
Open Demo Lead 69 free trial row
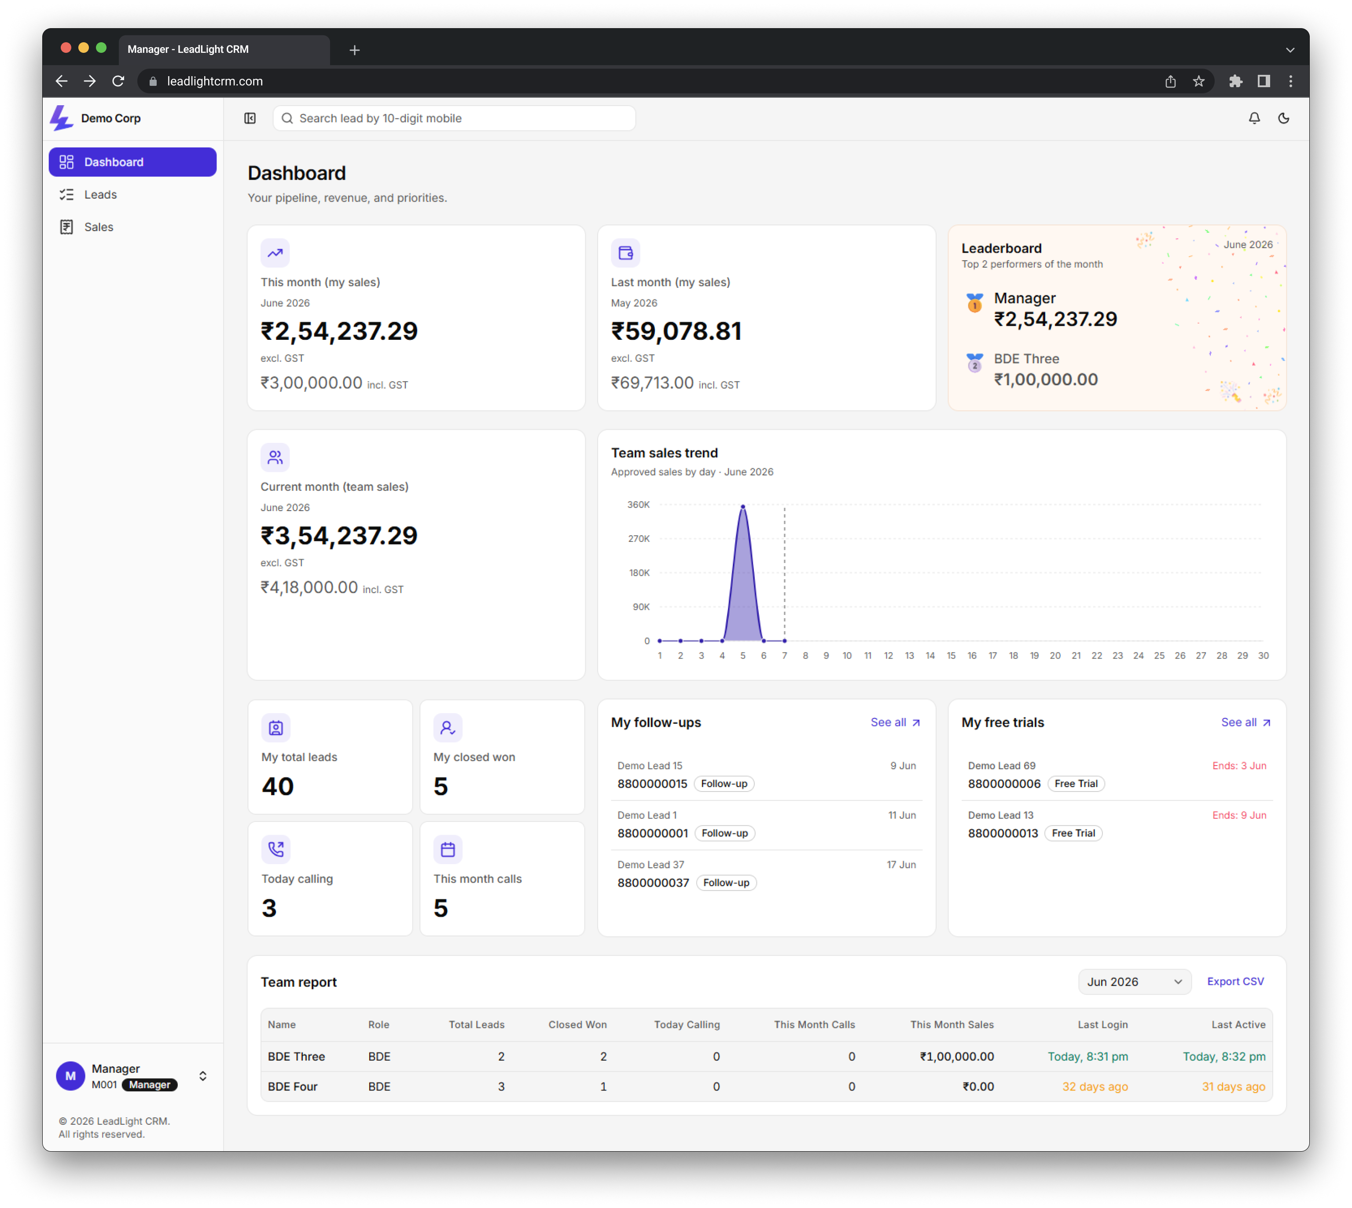(x=1117, y=775)
